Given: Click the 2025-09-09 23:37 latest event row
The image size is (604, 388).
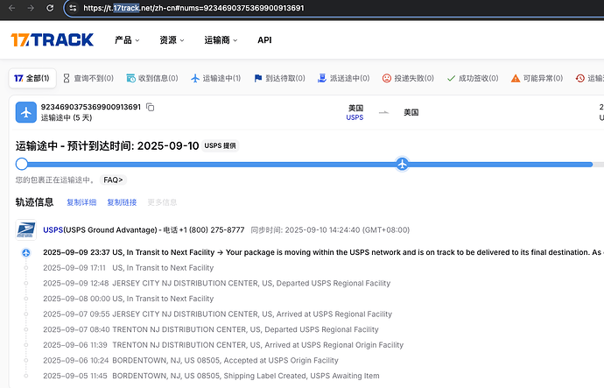Looking at the screenshot, I should (323, 252).
